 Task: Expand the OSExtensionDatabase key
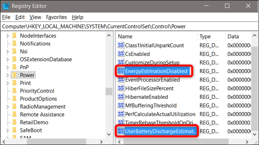(8, 59)
